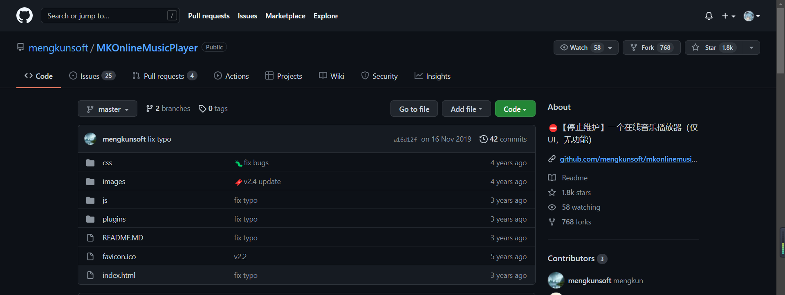Image resolution: width=785 pixels, height=295 pixels.
Task: Open the master branch selector
Action: point(108,109)
